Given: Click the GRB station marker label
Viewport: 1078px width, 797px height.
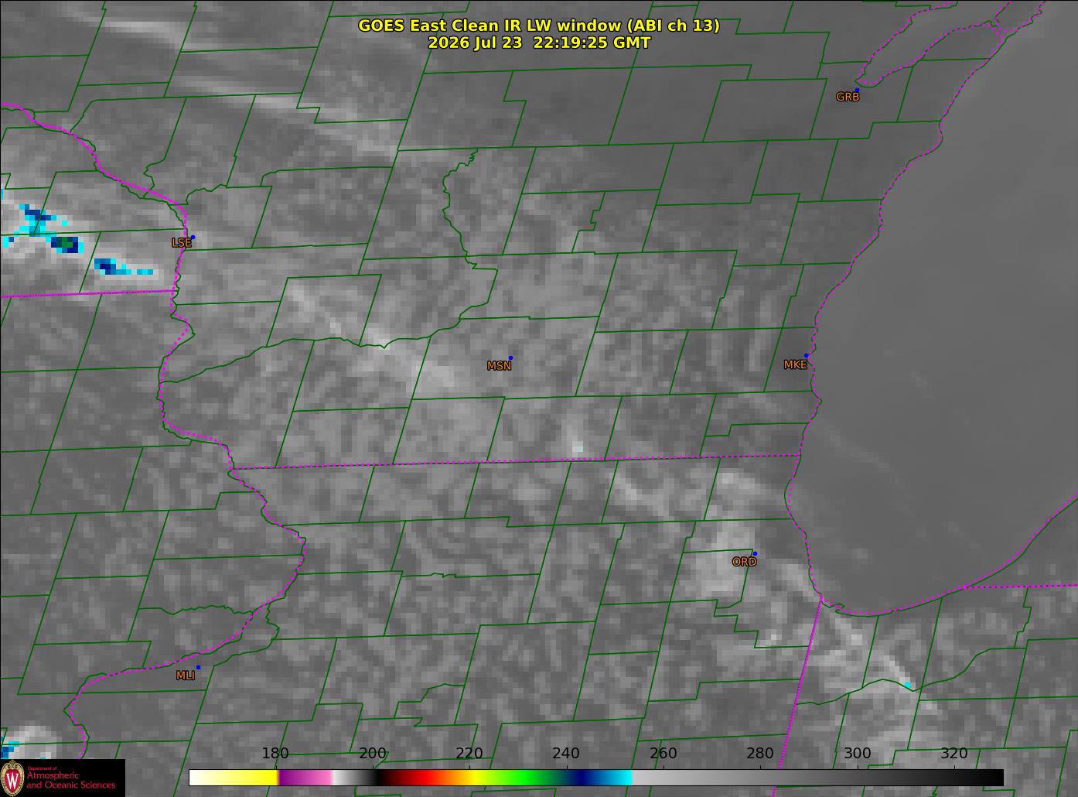Looking at the screenshot, I should coord(848,97).
